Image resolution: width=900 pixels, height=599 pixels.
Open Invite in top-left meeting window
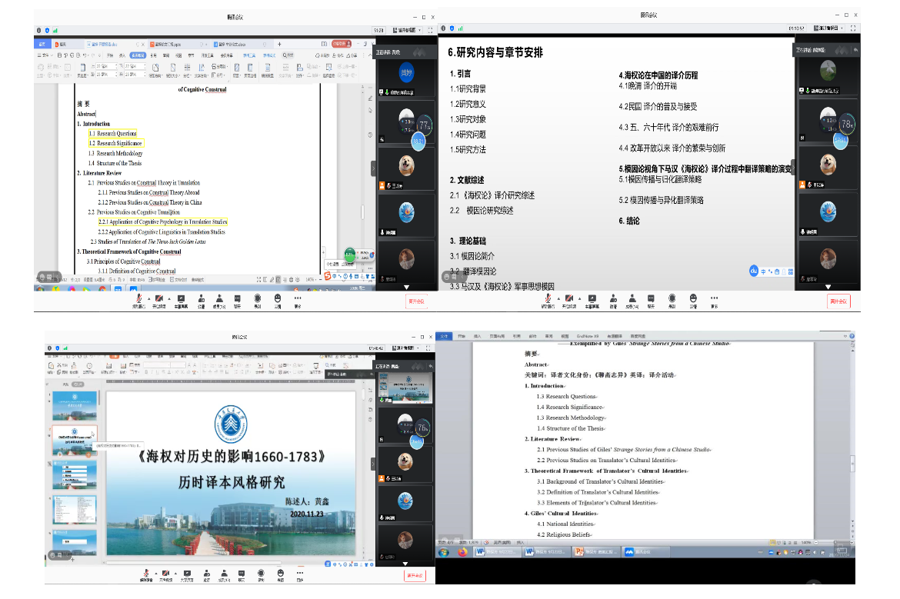tap(201, 301)
